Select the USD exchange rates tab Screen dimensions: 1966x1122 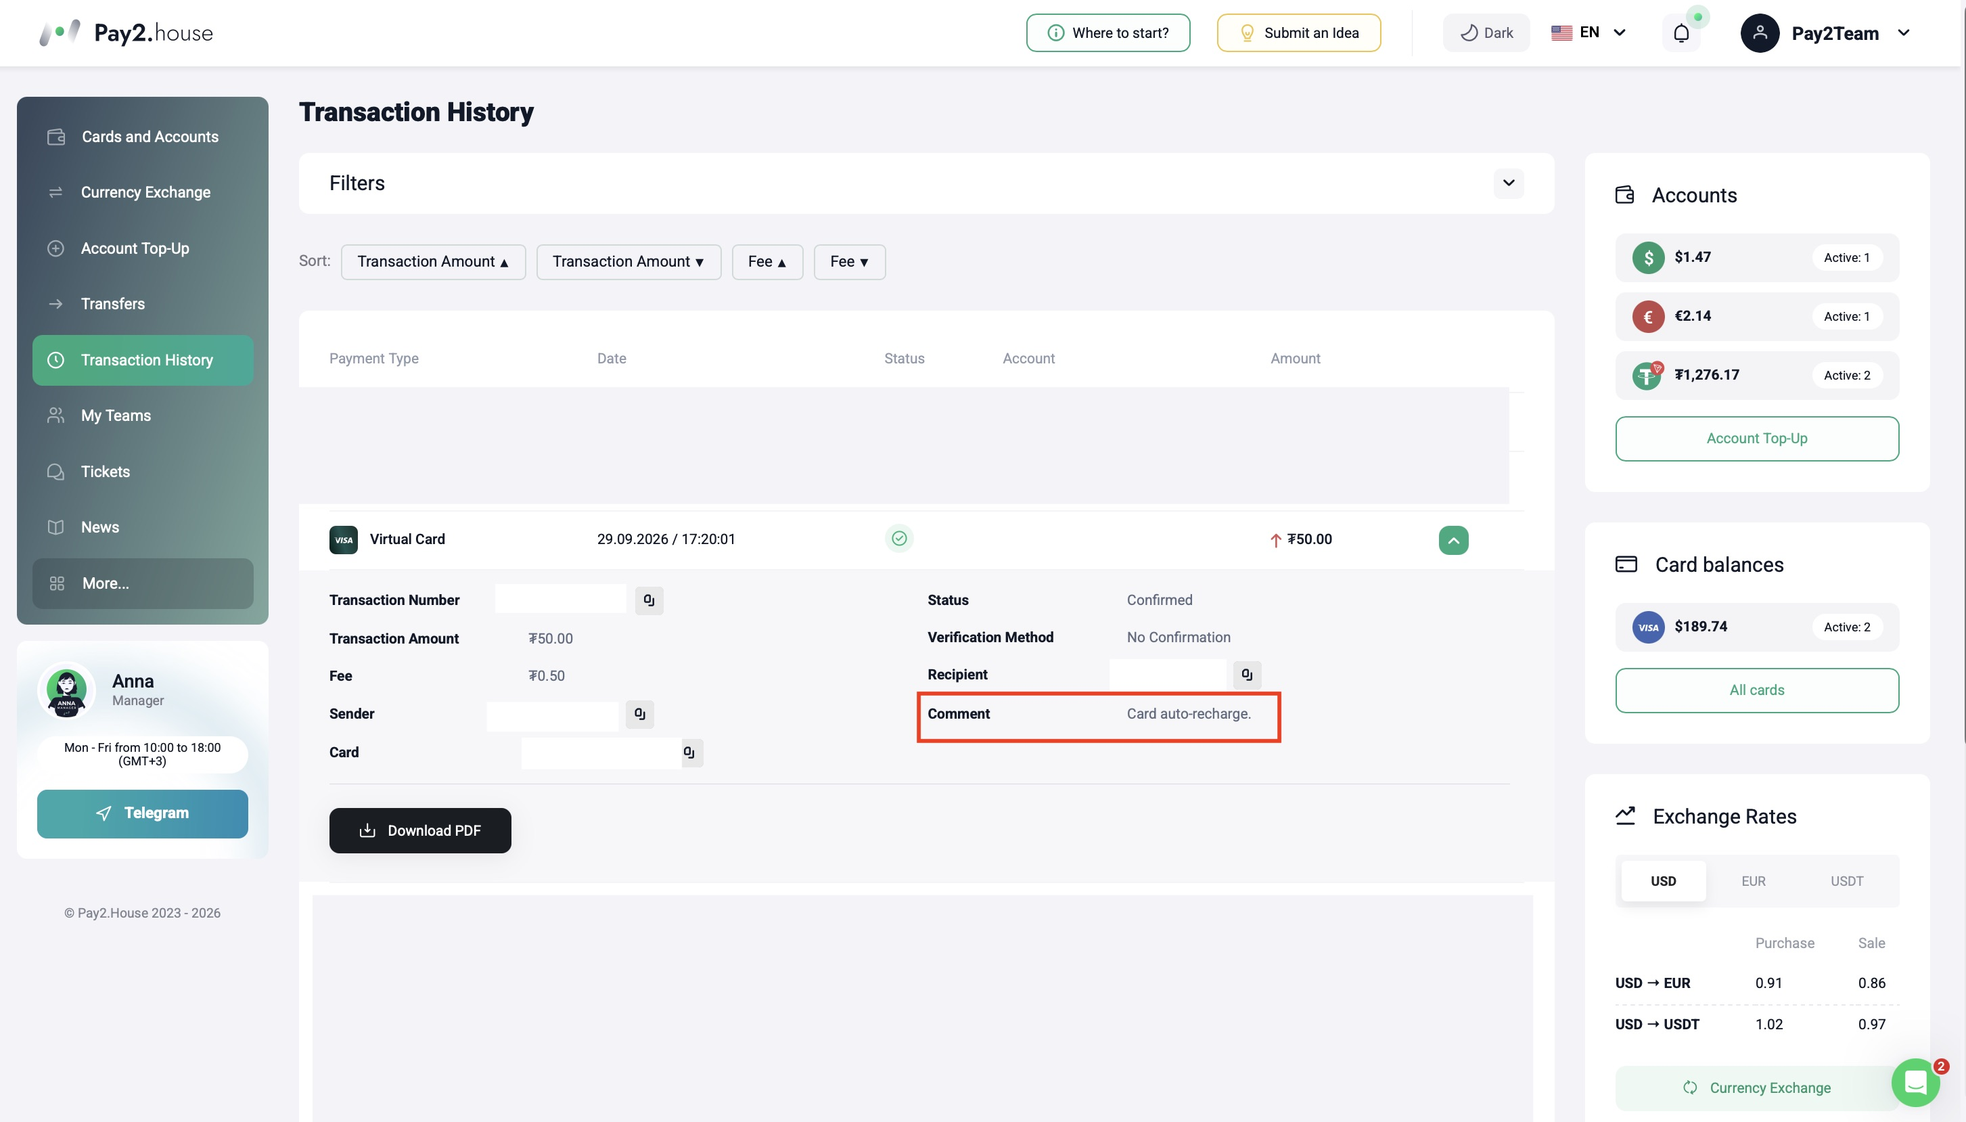click(1663, 881)
